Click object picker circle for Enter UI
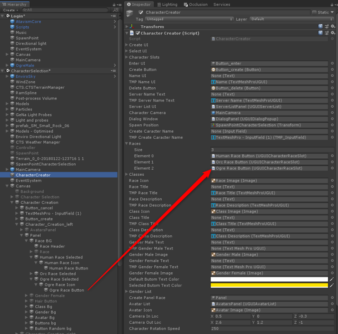Viewport: 338px width, 334px height. click(x=332, y=63)
